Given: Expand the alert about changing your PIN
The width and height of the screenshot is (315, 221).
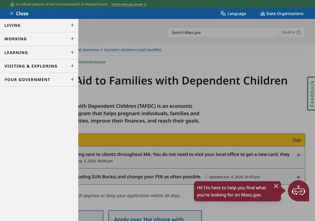Looking at the screenshot, I should coord(298,177).
